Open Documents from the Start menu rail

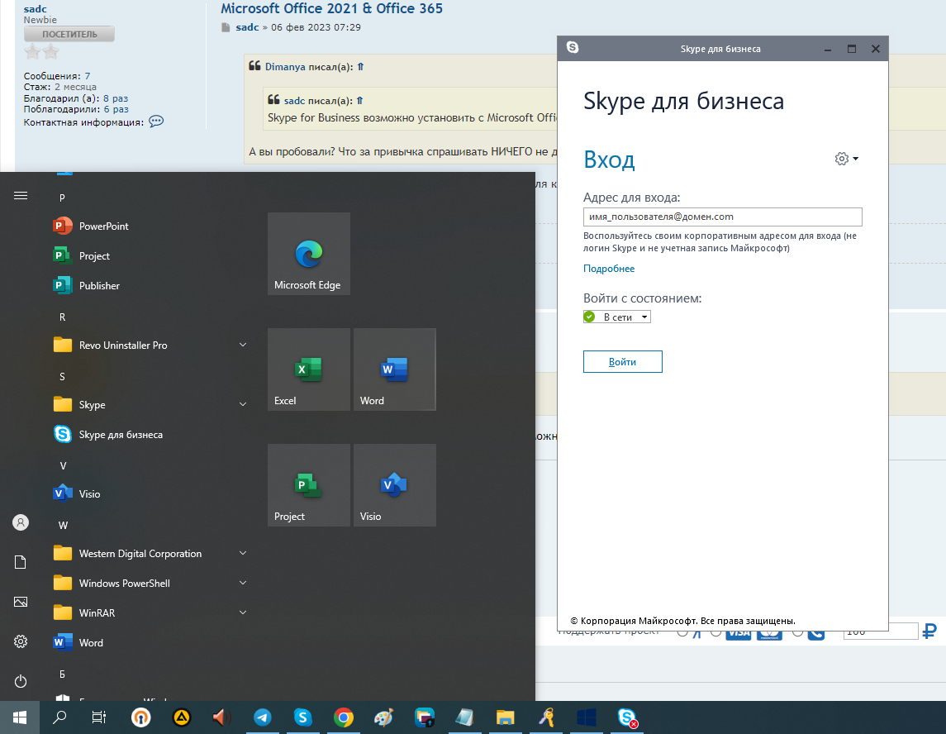click(21, 562)
